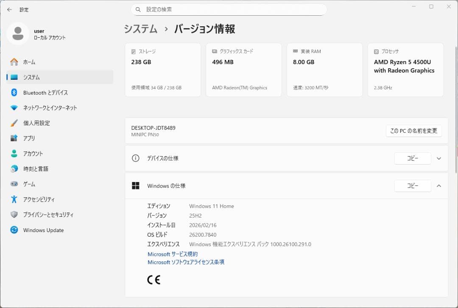Click the プロセッサ card chip icon
Image resolution: width=458 pixels, height=308 pixels.
click(x=376, y=51)
